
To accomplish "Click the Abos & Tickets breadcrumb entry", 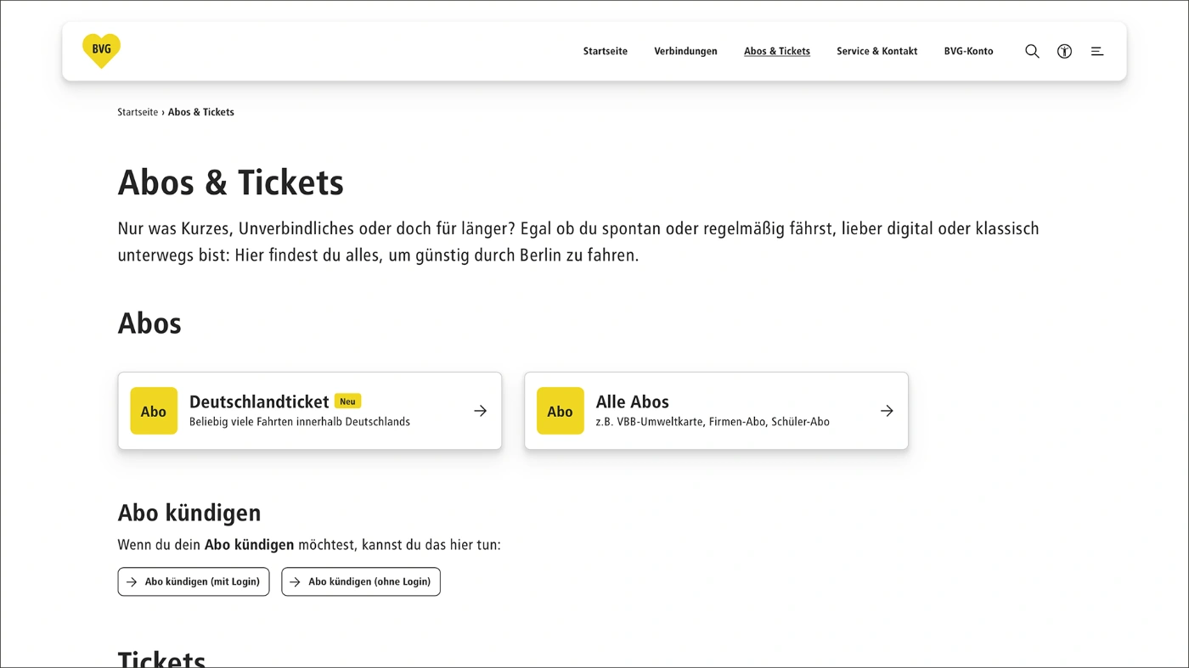I will coord(201,112).
